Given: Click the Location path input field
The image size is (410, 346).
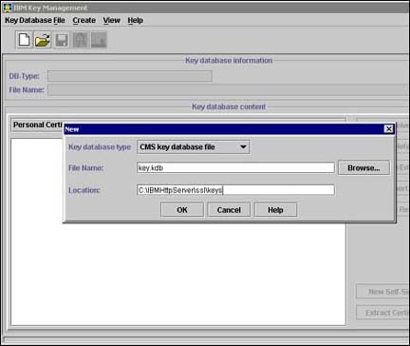Looking at the screenshot, I should [235, 190].
